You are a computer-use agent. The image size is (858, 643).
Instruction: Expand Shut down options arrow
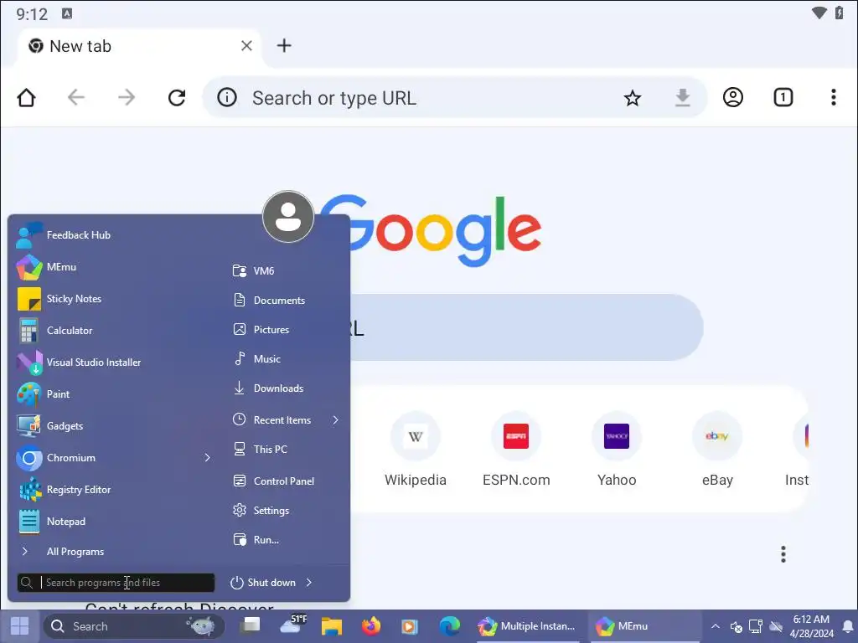[309, 583]
